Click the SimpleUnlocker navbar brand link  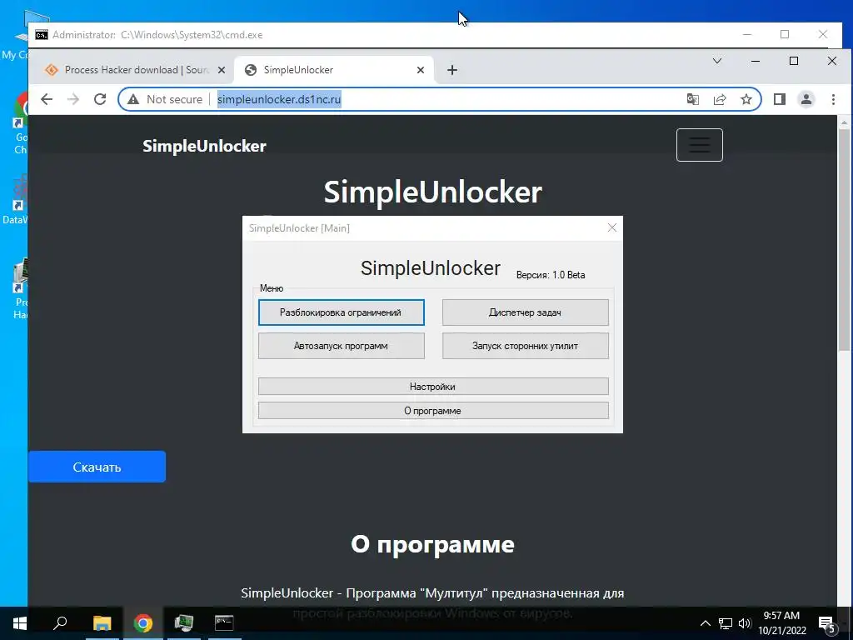[x=205, y=146]
